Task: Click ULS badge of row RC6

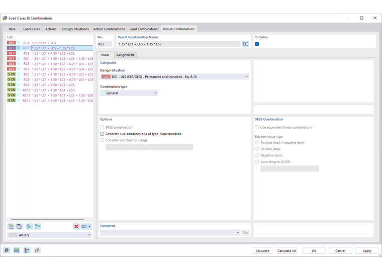Action: pyautogui.click(x=11, y=69)
